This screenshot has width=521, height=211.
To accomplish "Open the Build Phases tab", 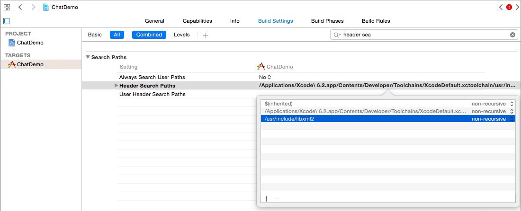I will 327,21.
